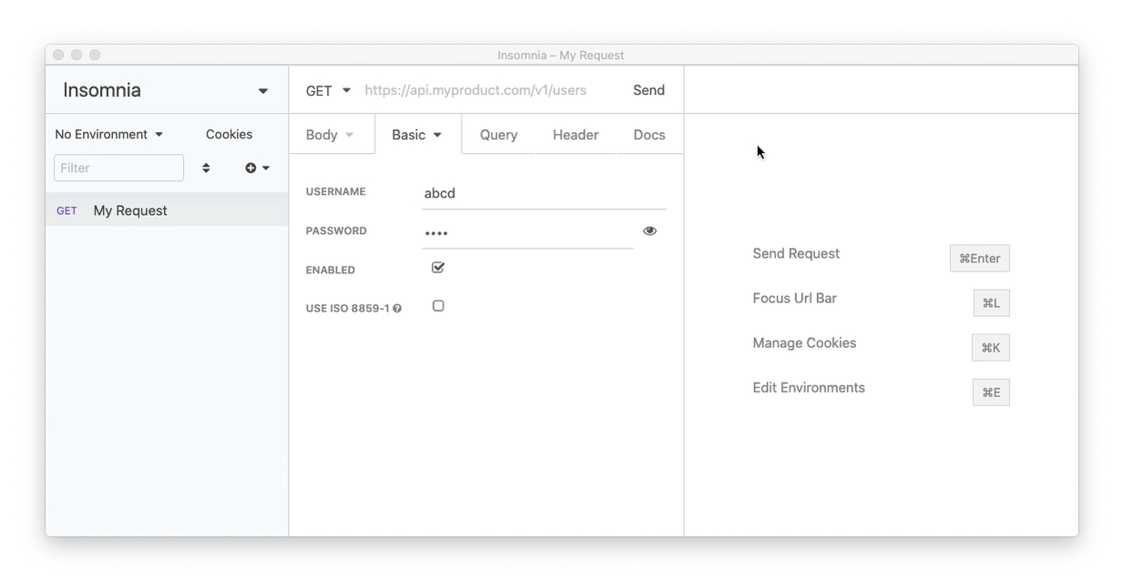This screenshot has height=582, width=1123.
Task: Click the ⌘E shortcut key label
Action: [x=992, y=393]
